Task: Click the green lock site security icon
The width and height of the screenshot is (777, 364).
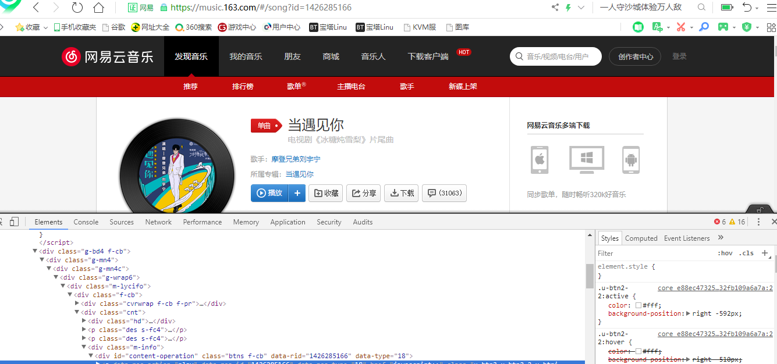Action: [x=164, y=8]
